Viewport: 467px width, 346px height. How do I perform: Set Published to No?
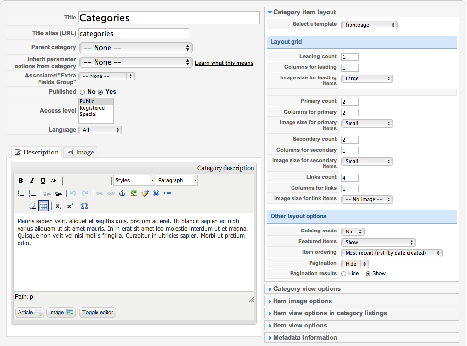pyautogui.click(x=82, y=92)
